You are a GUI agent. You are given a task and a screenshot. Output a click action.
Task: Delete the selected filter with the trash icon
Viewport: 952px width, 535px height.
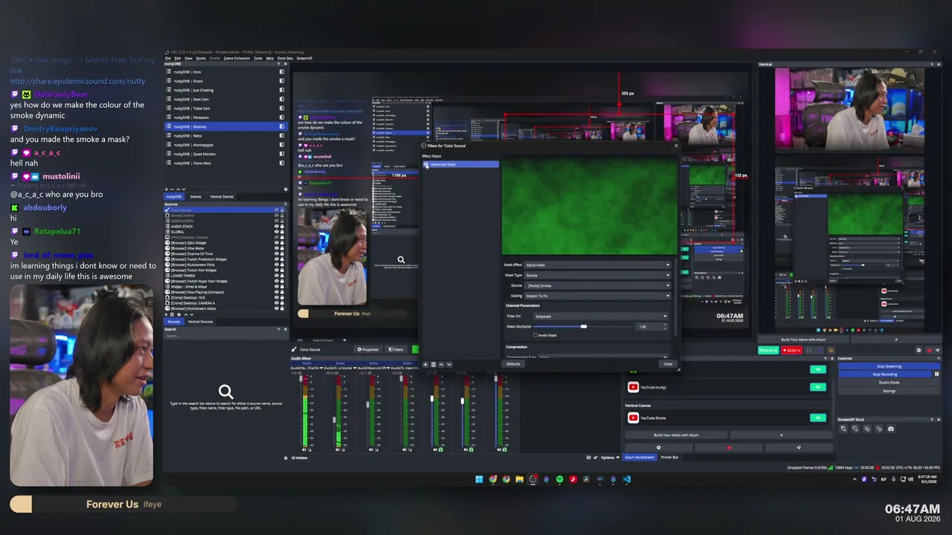pos(434,364)
